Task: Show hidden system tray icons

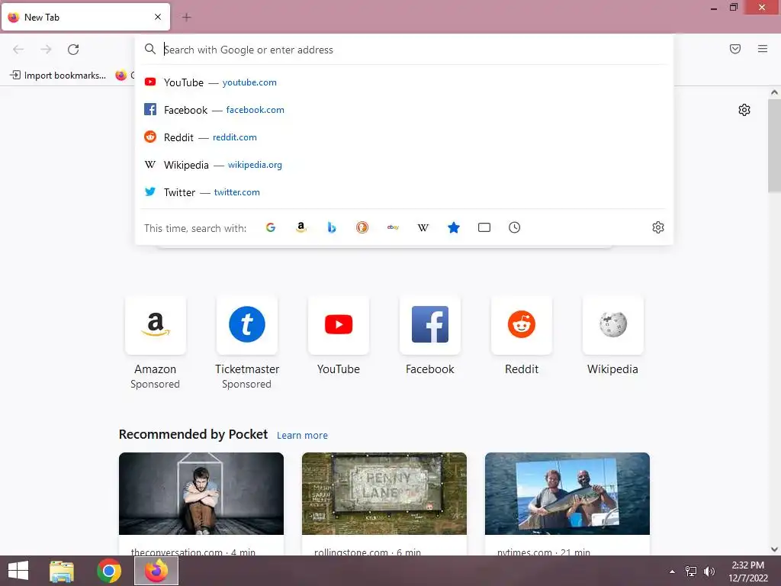Action: point(672,572)
